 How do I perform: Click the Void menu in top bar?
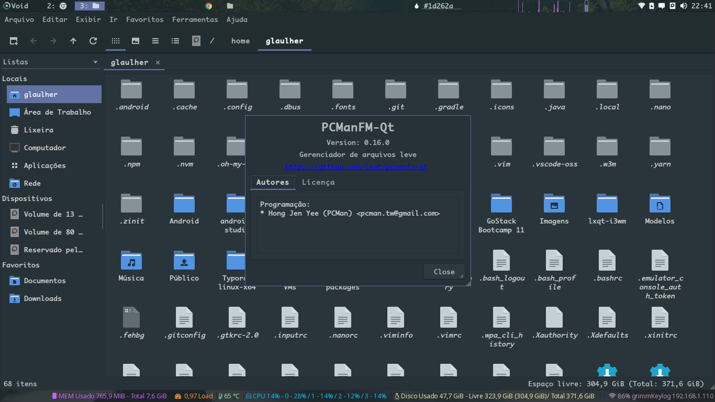16,6
